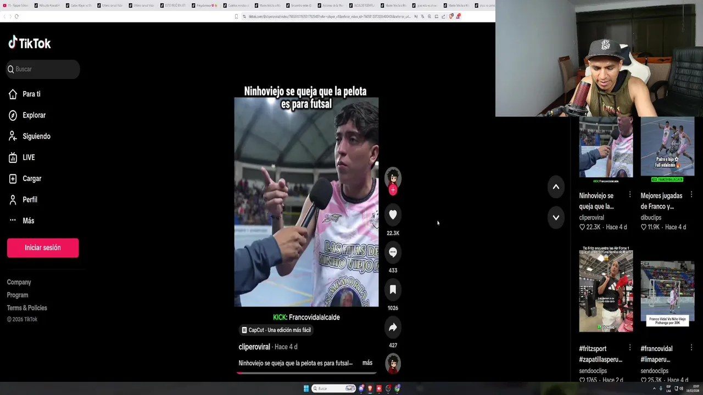Follow the creator with the red plus badge

point(393,190)
